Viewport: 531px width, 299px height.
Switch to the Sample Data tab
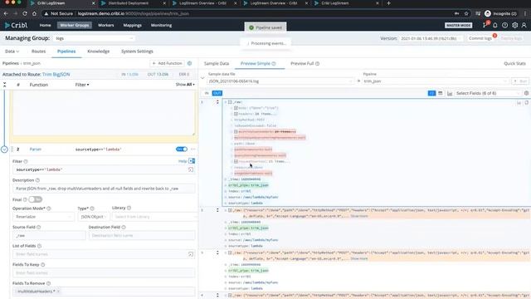click(217, 63)
